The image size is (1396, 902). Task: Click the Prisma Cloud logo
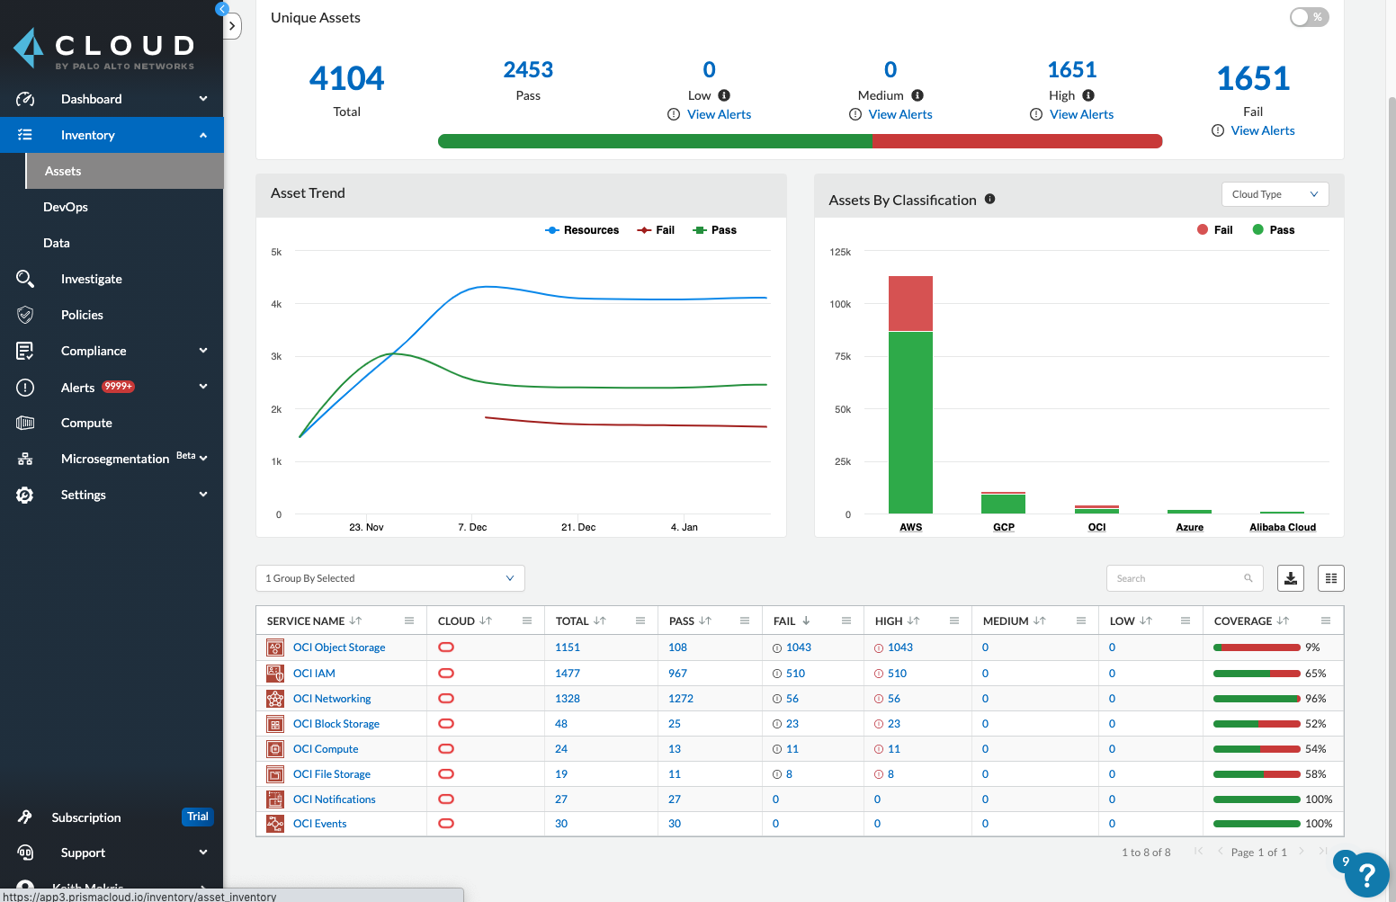click(x=104, y=49)
